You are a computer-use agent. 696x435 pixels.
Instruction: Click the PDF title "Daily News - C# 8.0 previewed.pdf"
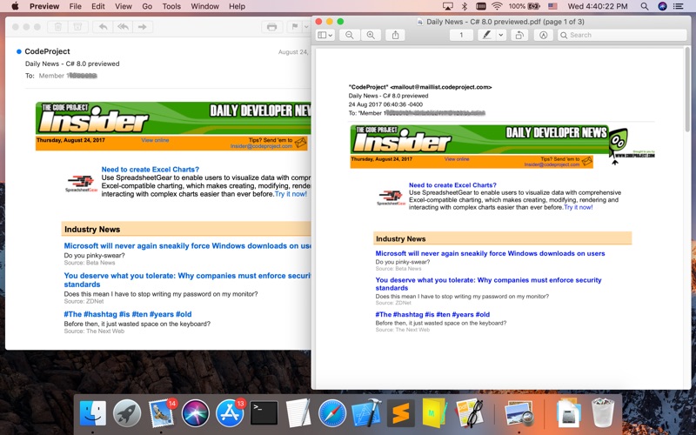click(505, 22)
